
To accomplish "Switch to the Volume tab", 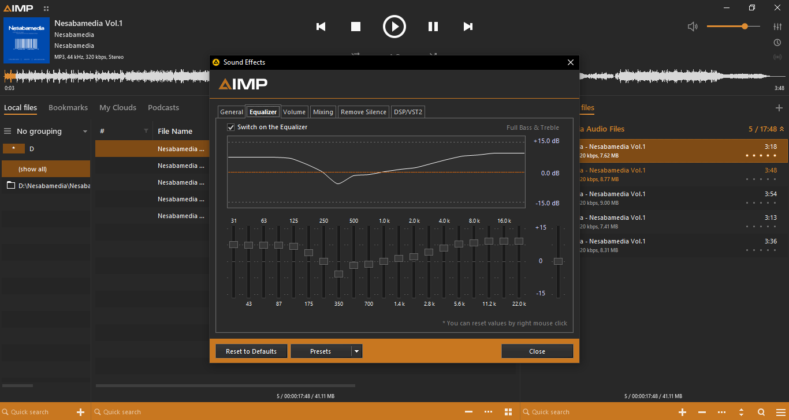I will (294, 112).
